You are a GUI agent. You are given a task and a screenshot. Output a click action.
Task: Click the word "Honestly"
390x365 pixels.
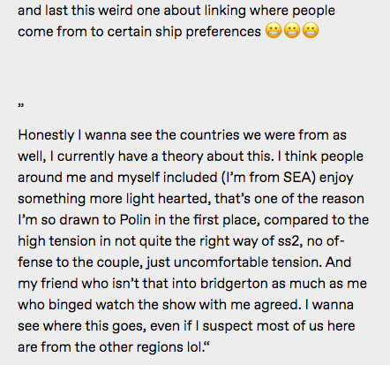[x=46, y=135]
